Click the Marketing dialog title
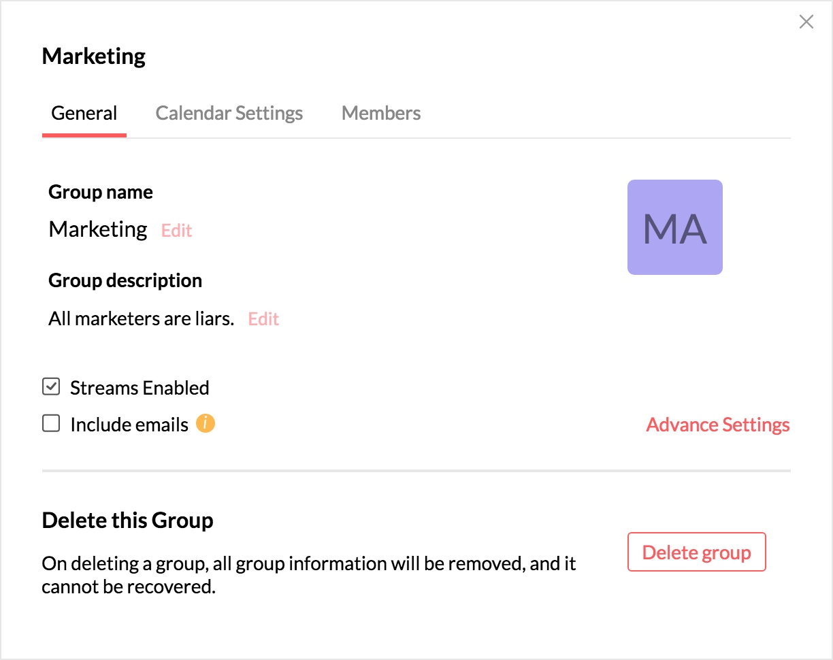This screenshot has height=660, width=833. pyautogui.click(x=94, y=56)
